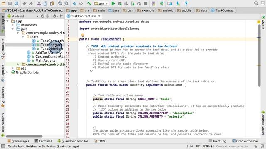Image resolution: width=266 pixels, height=149 pixels.
Task: Click the Scroll from Source target icon
Action: (x=42, y=16)
